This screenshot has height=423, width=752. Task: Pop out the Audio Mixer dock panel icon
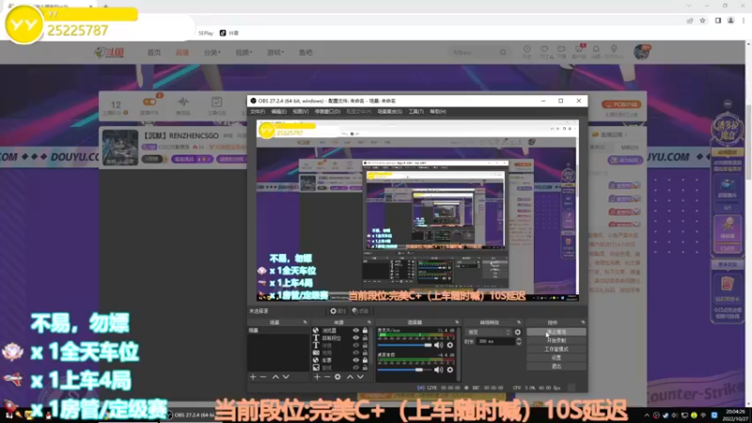point(457,322)
